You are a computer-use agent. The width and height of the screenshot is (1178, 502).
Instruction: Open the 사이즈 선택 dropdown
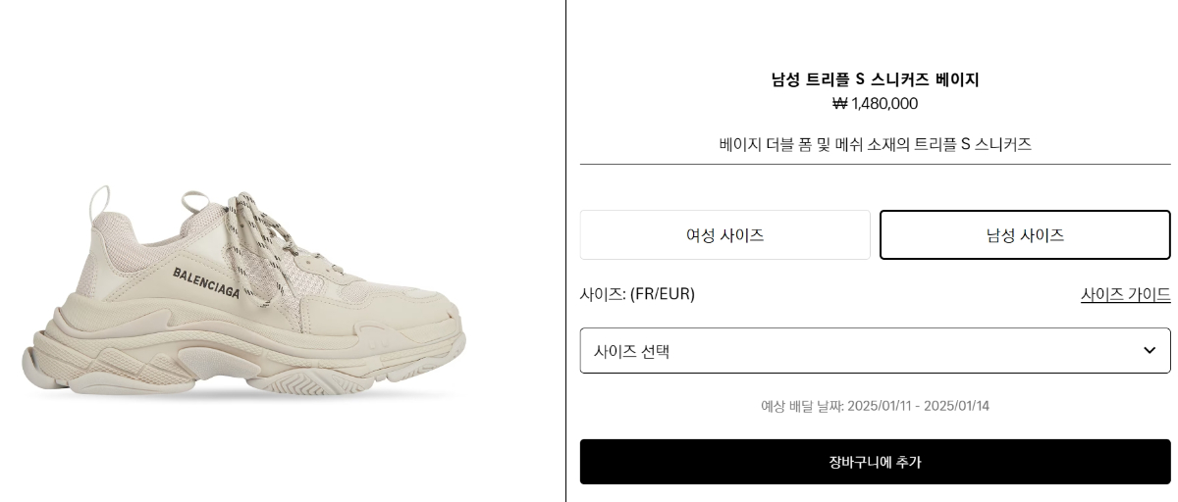(x=875, y=351)
